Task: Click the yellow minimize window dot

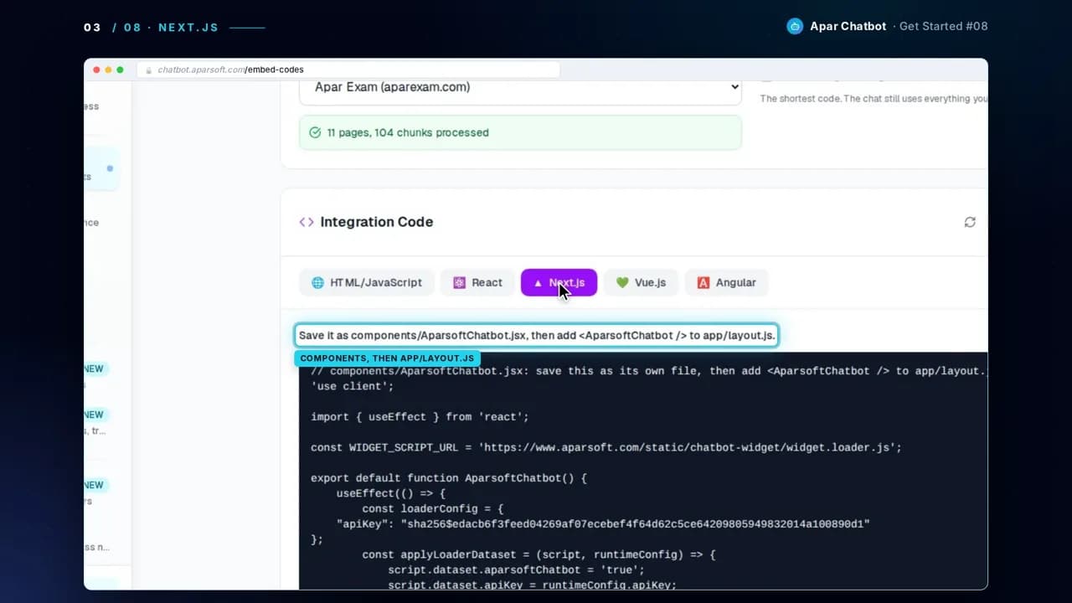Action: (108, 70)
